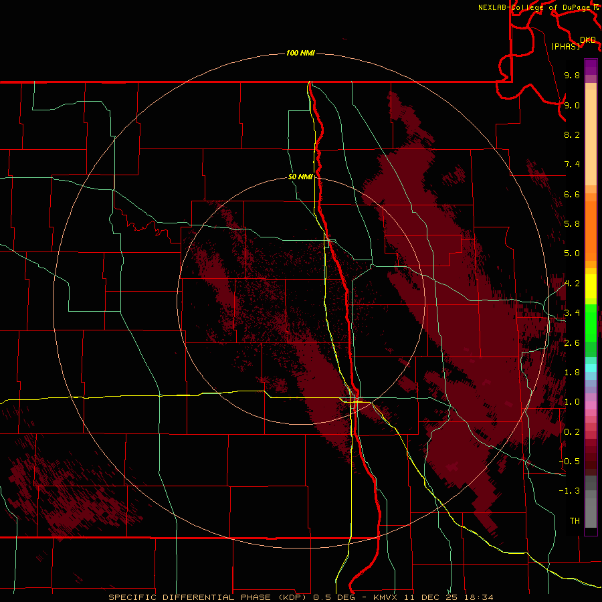
Task: Click the "[PHAS]" units label
Action: coord(565,46)
